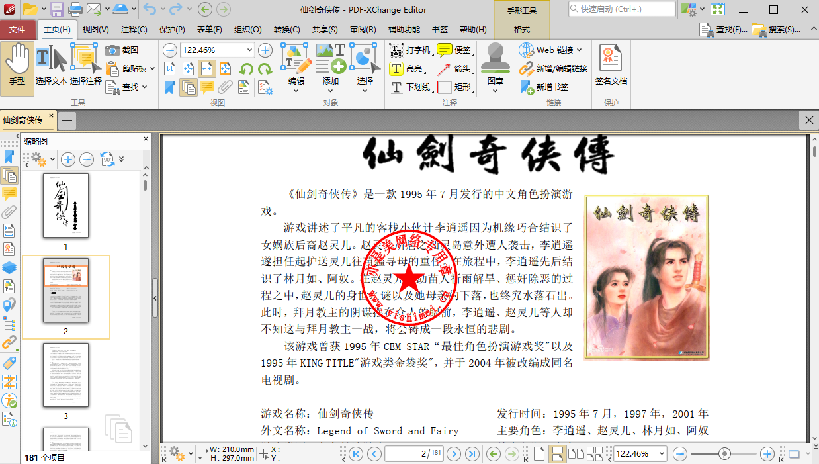Toggle two pages continuous layout in status bar

(x=595, y=454)
